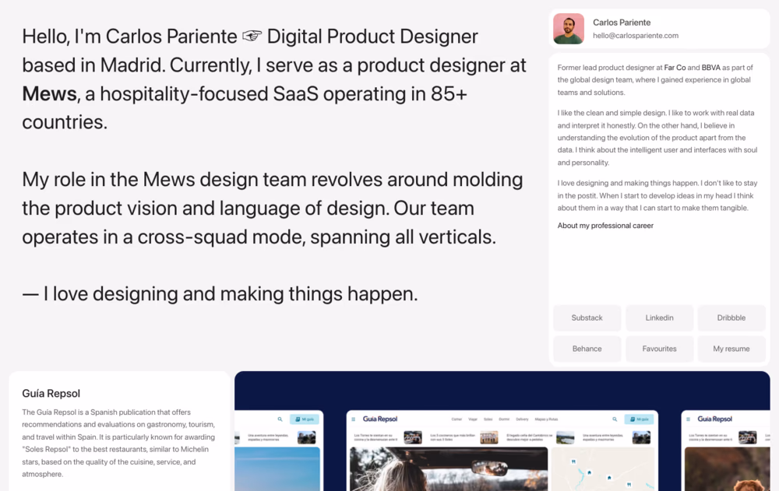Viewport: 779px width, 491px height.
Task: Select 'Dormir' in the mockup navigation
Action: pyautogui.click(x=504, y=419)
